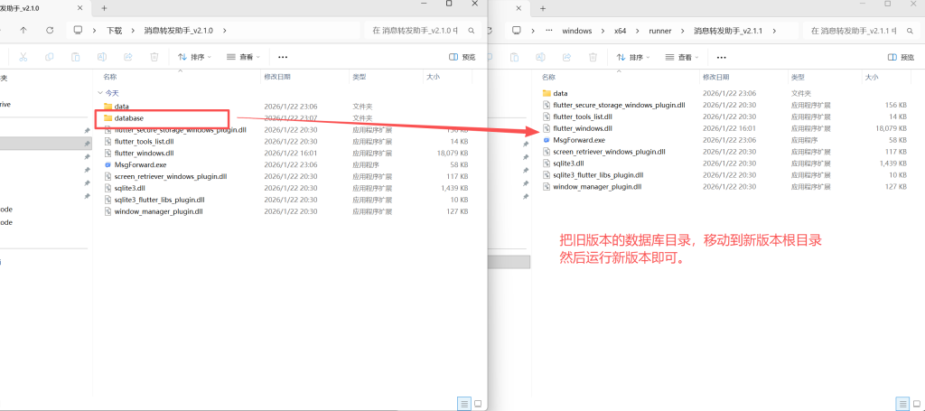This screenshot has height=411, width=925.
Task: Click Delete trash icon in right window
Action: 593,57
